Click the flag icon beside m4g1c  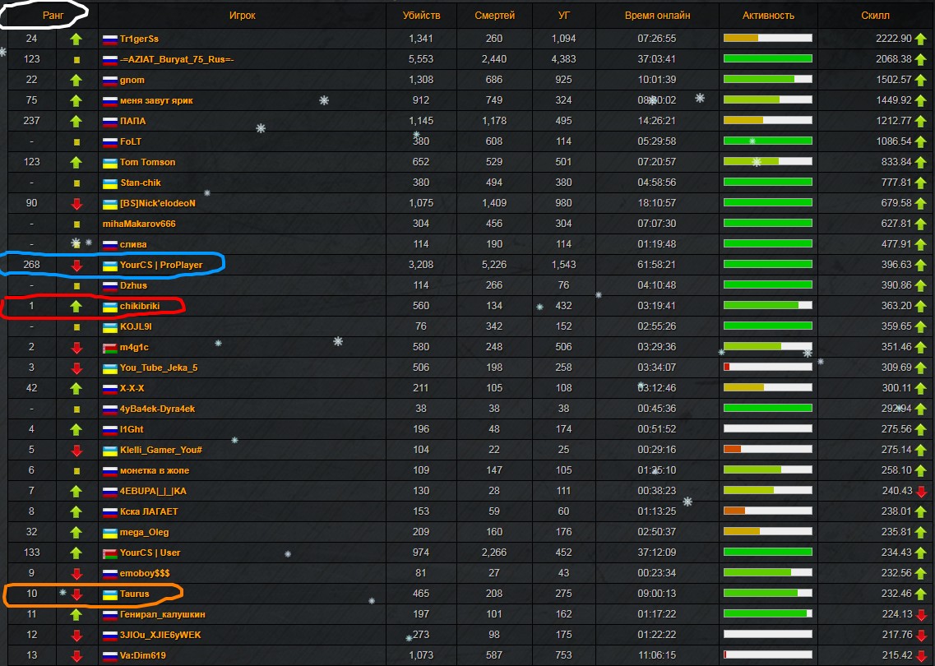110,347
